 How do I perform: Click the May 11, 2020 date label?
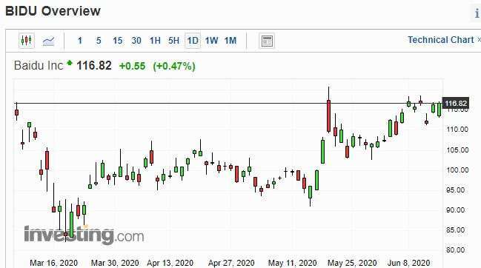pos(292,263)
